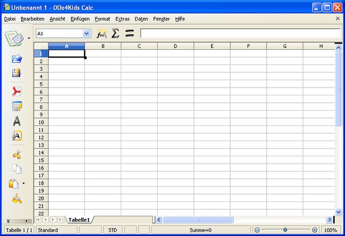Open the Fenster menu
The image size is (345, 236).
tap(161, 19)
